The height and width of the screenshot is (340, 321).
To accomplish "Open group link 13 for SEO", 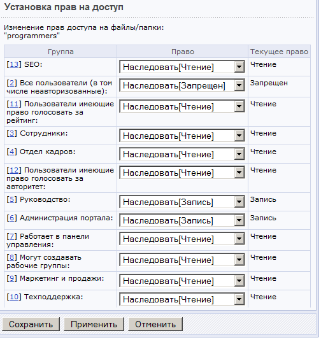I will (14, 64).
